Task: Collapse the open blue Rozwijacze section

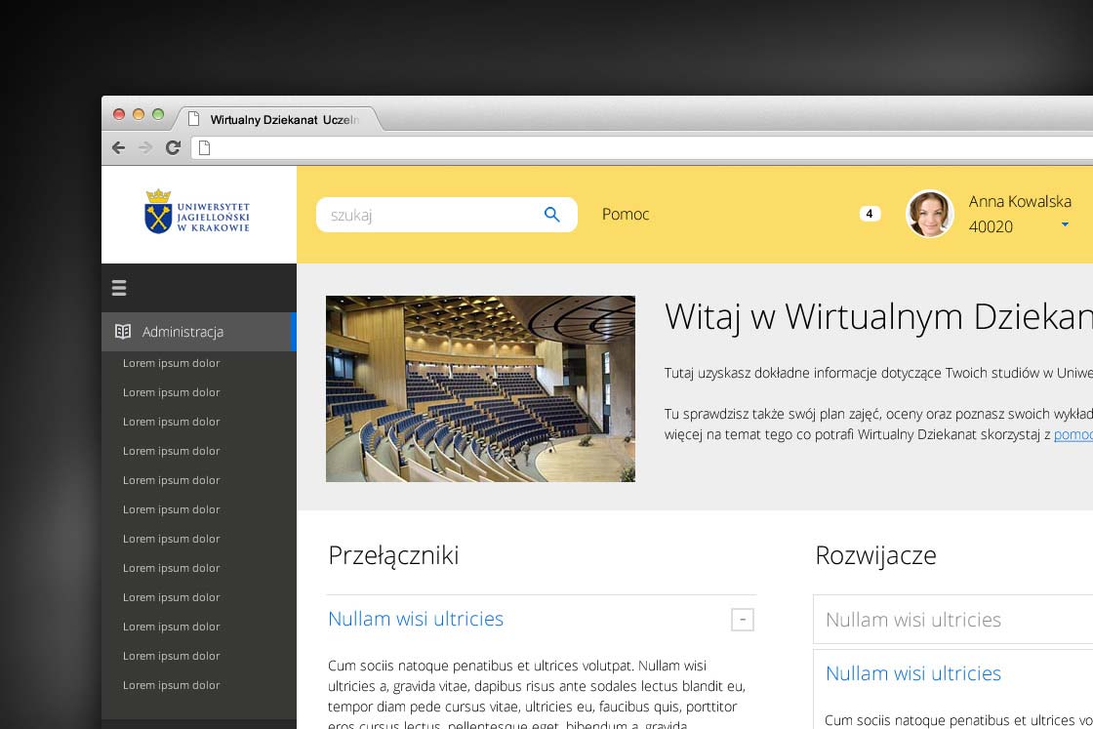Action: [913, 673]
